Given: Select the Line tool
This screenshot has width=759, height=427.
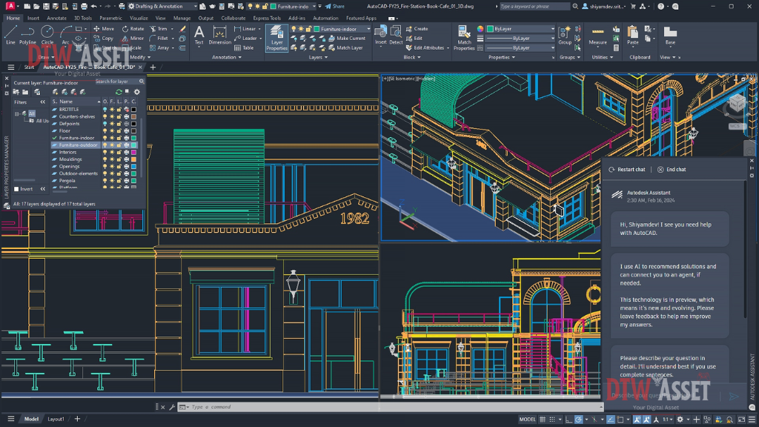Looking at the screenshot, I should point(10,35).
